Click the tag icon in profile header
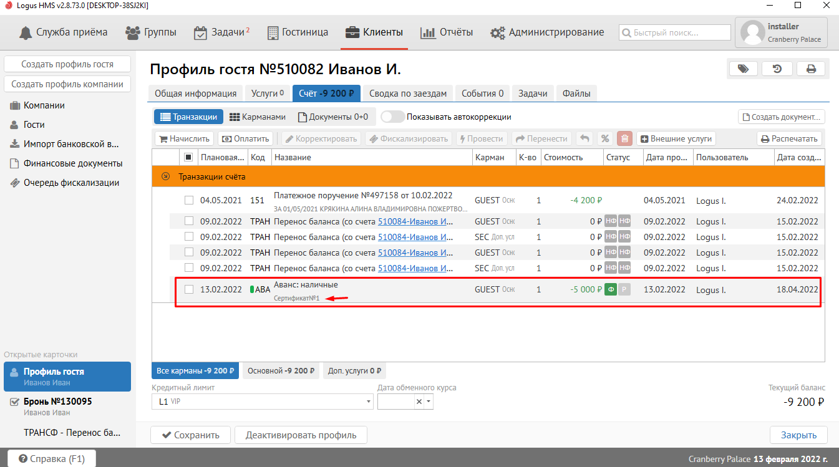This screenshot has height=467, width=839. [x=743, y=69]
